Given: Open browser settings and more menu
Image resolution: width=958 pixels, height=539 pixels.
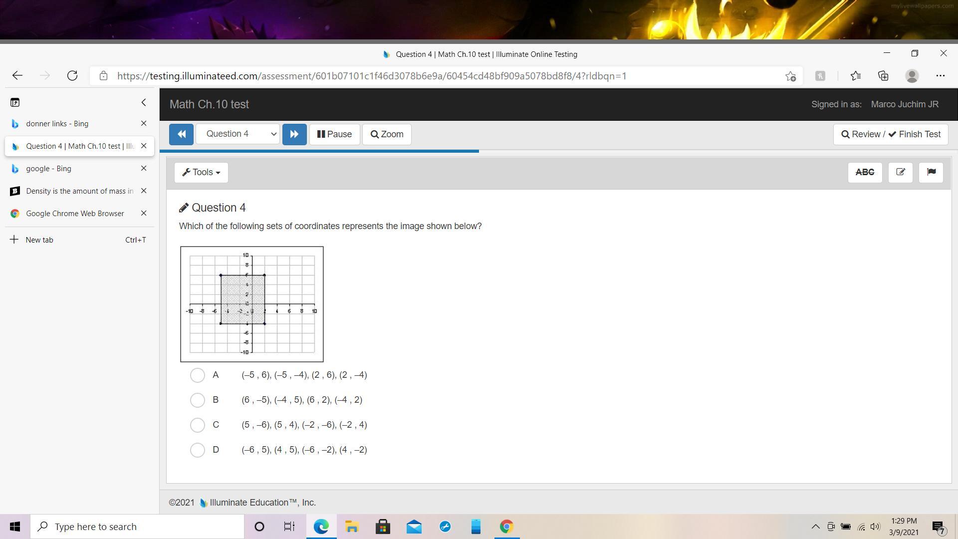Looking at the screenshot, I should click(x=940, y=76).
